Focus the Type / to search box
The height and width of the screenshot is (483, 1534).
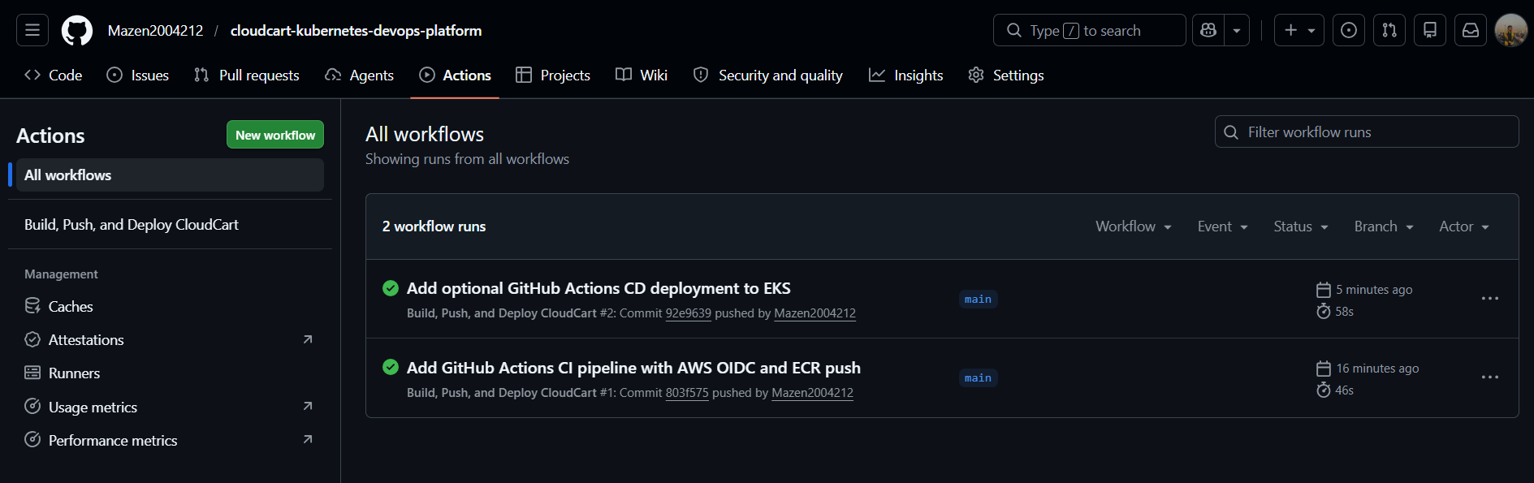[x=1089, y=30]
